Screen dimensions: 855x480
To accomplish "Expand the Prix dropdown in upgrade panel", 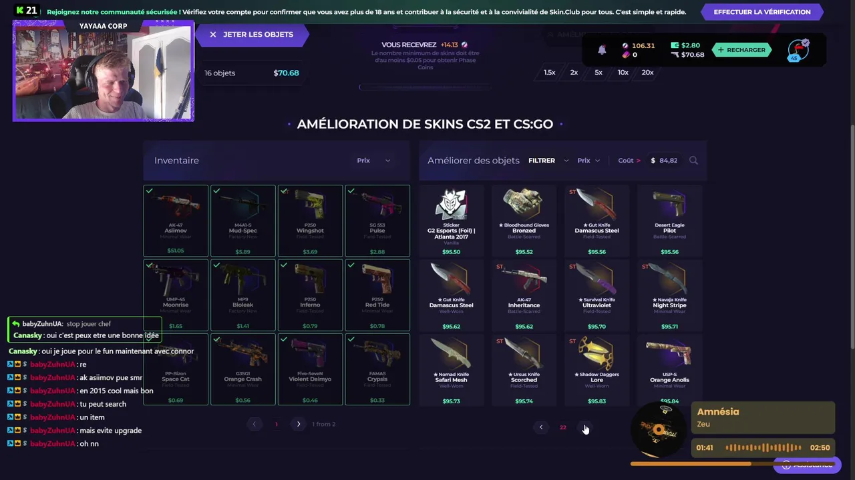I will [x=588, y=160].
